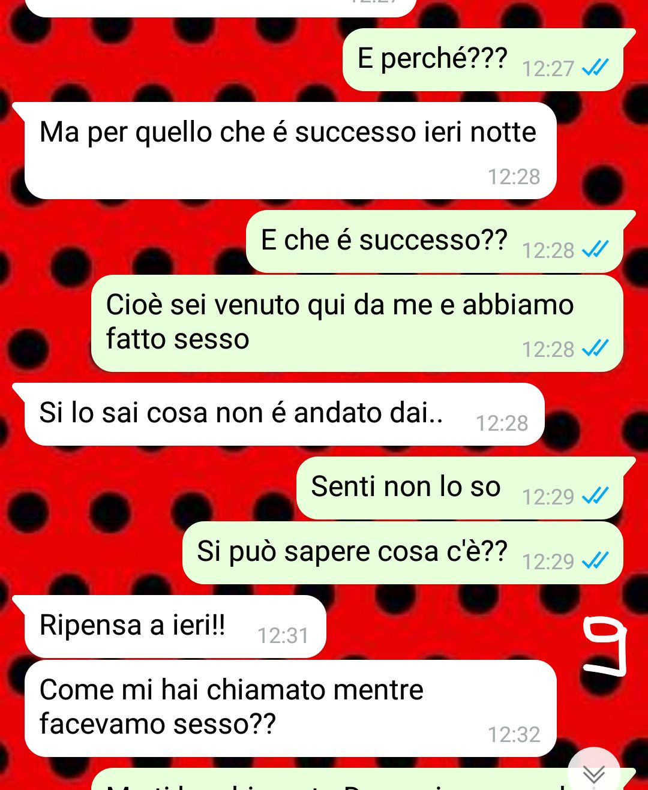Select the 'Senti non lo so' bubble
The image size is (648, 790).
460,488
